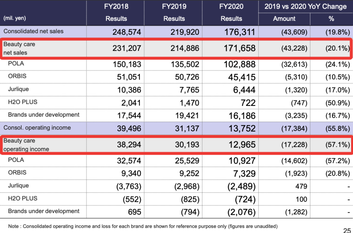Click the Consol. operating income row label

[x=37, y=128]
